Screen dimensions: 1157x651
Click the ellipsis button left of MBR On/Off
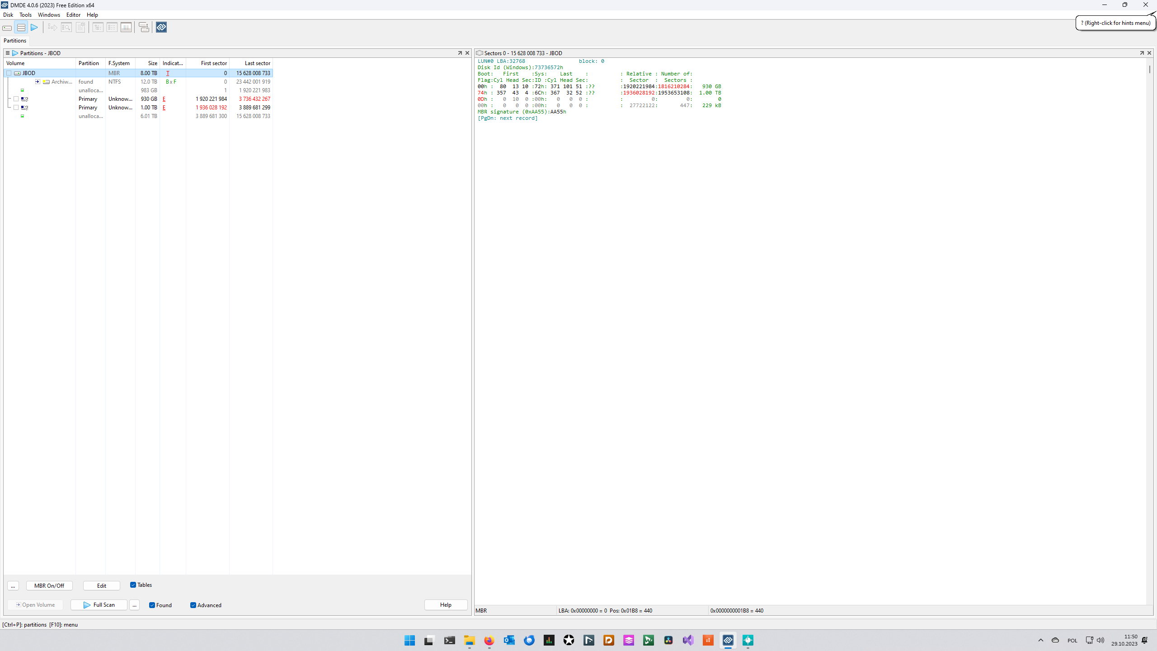click(x=13, y=586)
